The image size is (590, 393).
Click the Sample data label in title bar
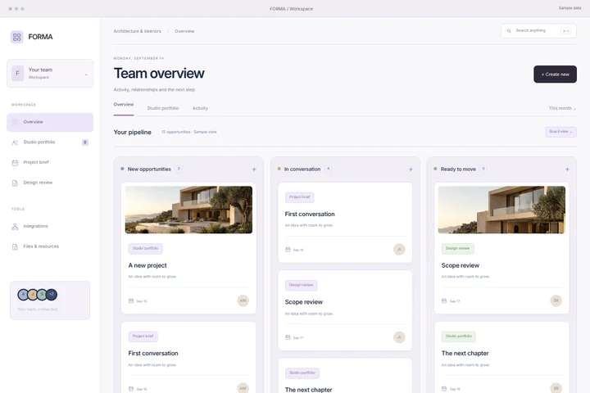tap(570, 8)
